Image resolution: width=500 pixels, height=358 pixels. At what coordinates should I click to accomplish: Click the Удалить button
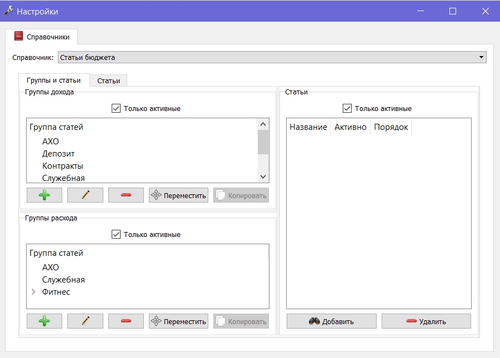426,321
